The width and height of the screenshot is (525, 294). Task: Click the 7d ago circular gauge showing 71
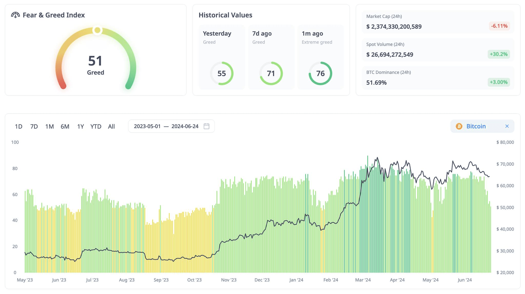[x=271, y=73]
